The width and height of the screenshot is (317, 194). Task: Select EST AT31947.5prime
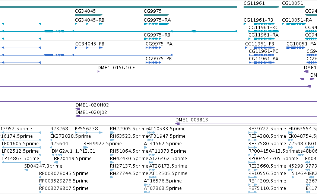(x=167, y=136)
